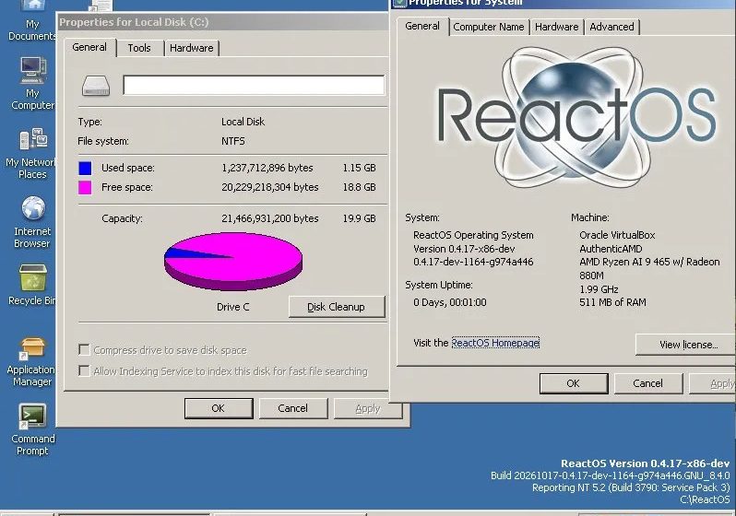Switch to Tools tab in disk properties
The height and width of the screenshot is (516, 736).
pyautogui.click(x=139, y=48)
